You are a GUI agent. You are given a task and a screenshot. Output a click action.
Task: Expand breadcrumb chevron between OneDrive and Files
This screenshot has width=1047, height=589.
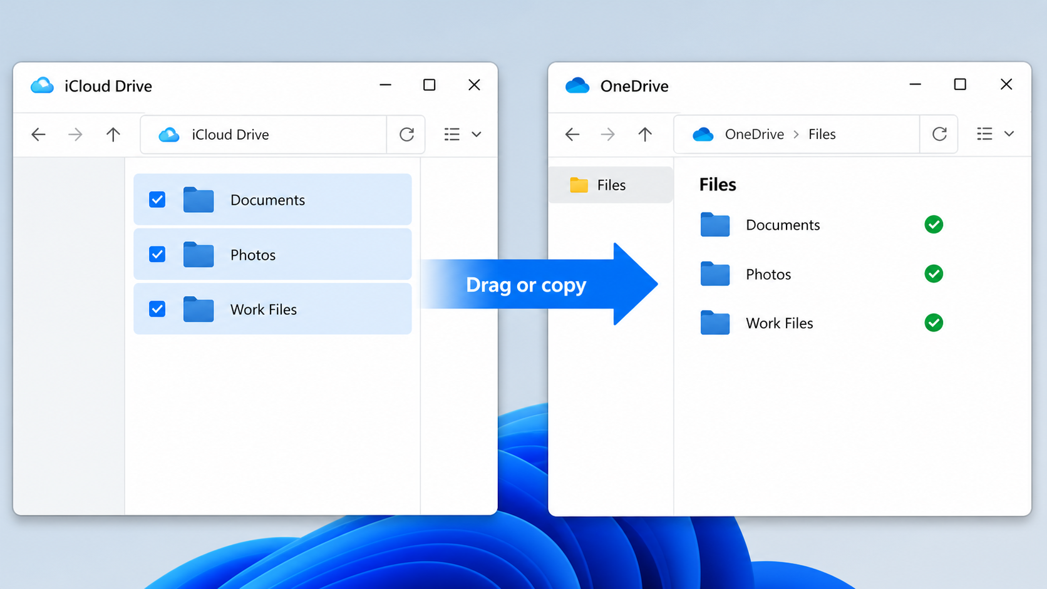click(796, 134)
